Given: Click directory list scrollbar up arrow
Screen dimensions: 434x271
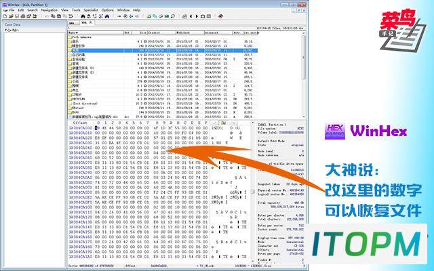Looking at the screenshot, I should tap(304, 33).
